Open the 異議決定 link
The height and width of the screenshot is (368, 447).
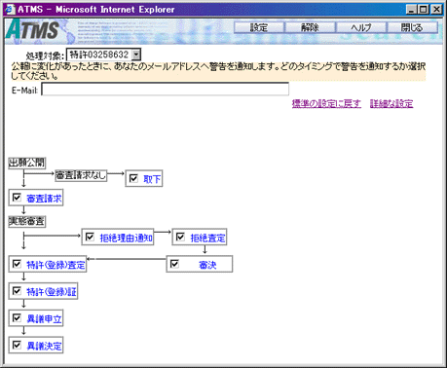(x=44, y=346)
